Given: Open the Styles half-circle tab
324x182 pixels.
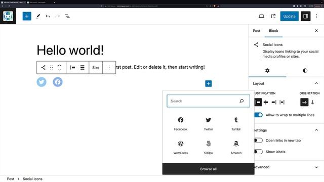Looking at the screenshot, I should 305,71.
